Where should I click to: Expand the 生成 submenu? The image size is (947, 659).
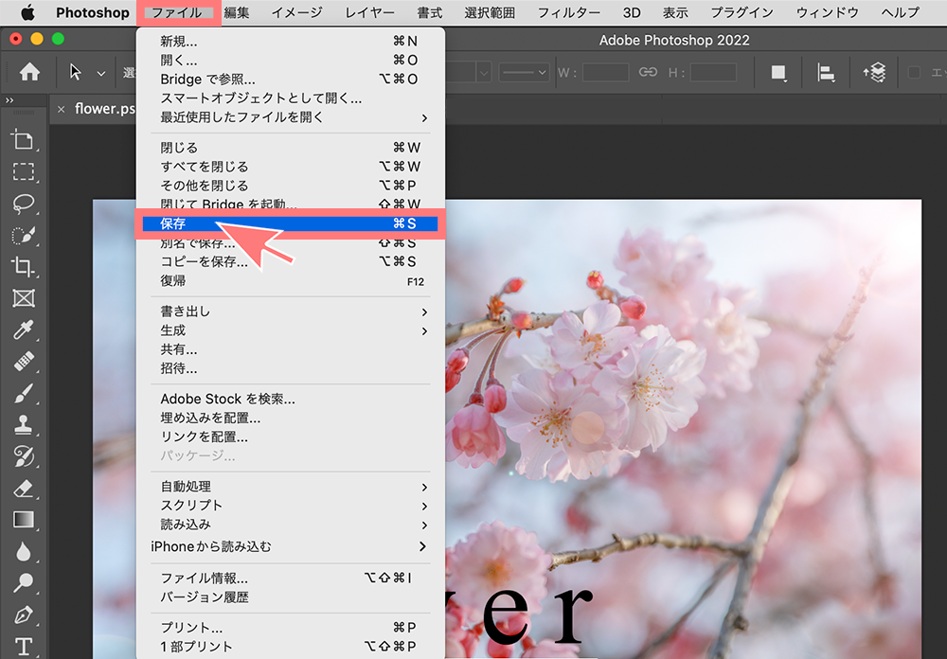(290, 330)
